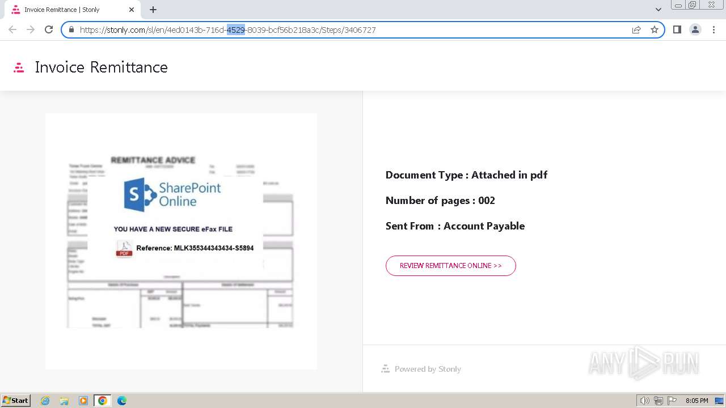Open a new tab with the plus icon
726x408 pixels.
coord(153,10)
